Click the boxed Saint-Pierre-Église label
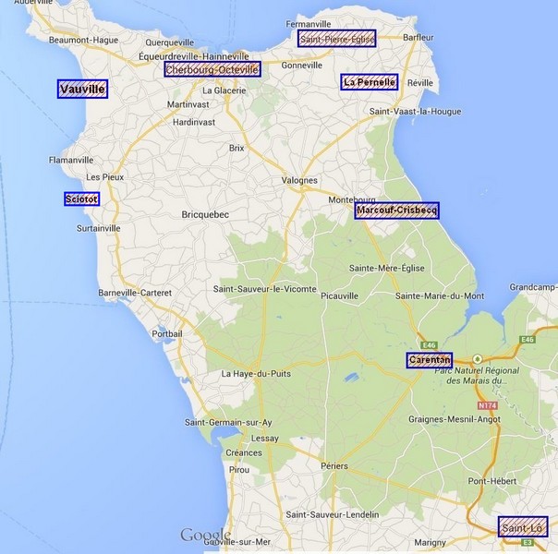The image size is (558, 554). coord(337,39)
